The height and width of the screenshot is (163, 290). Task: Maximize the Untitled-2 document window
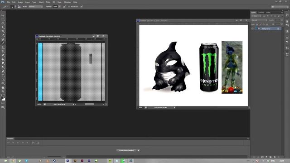(98, 36)
